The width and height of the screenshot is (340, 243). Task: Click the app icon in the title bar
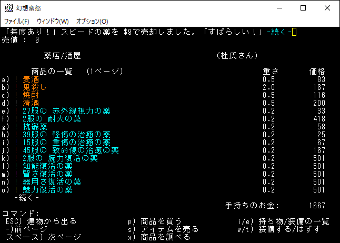point(8,8)
